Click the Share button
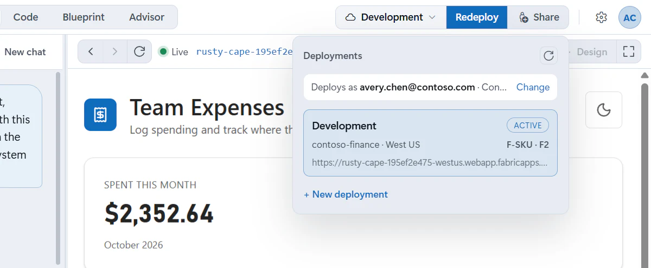651x268 pixels. click(x=538, y=17)
